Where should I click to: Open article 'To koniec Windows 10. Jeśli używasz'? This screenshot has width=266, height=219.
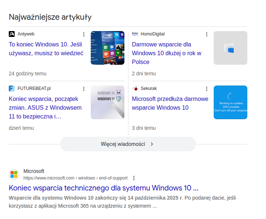click(x=46, y=49)
